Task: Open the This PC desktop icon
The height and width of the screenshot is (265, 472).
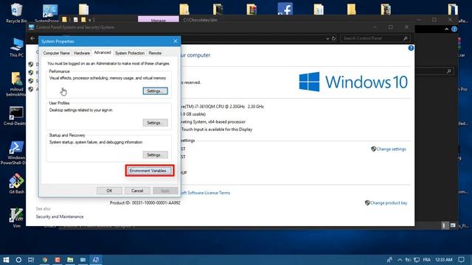Action: click(x=16, y=47)
